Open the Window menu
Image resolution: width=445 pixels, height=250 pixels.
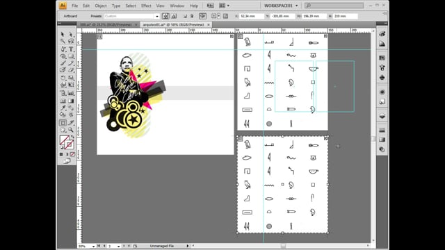point(177,6)
